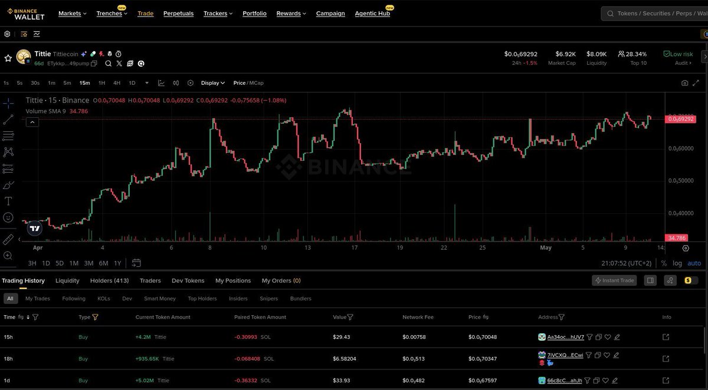Filter trades by Smart Money
Image resolution: width=708 pixels, height=390 pixels.
point(160,299)
